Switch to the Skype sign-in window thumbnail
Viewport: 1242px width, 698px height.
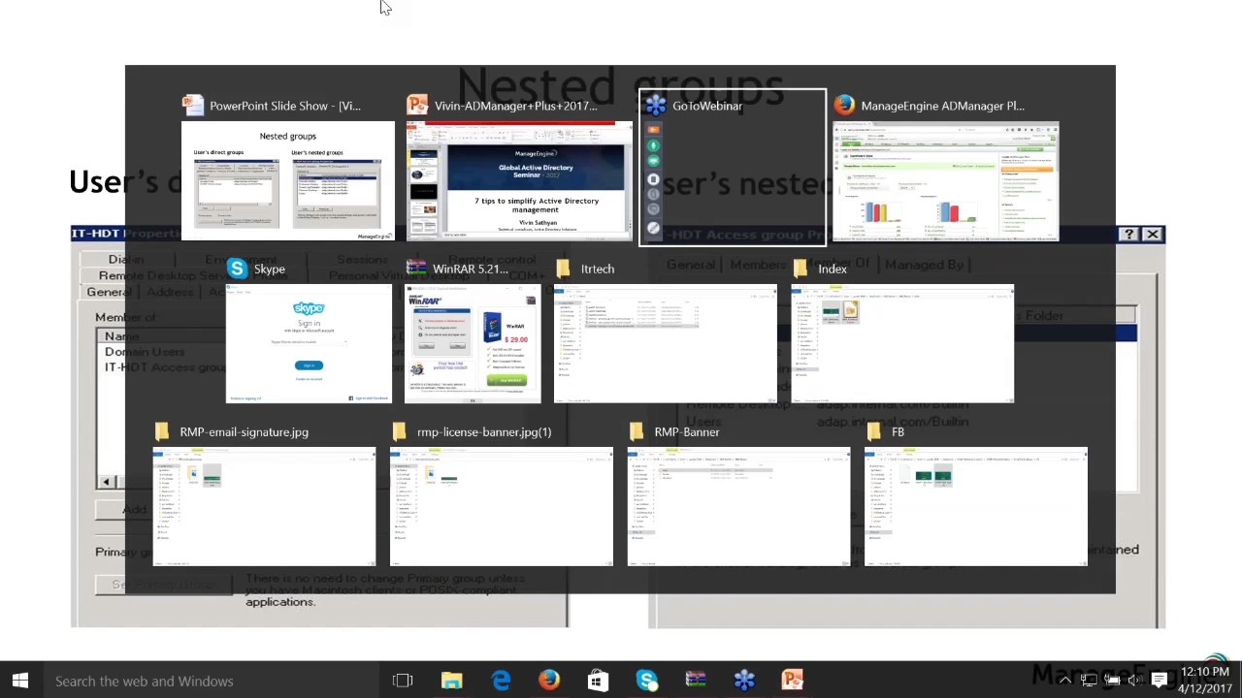[309, 344]
